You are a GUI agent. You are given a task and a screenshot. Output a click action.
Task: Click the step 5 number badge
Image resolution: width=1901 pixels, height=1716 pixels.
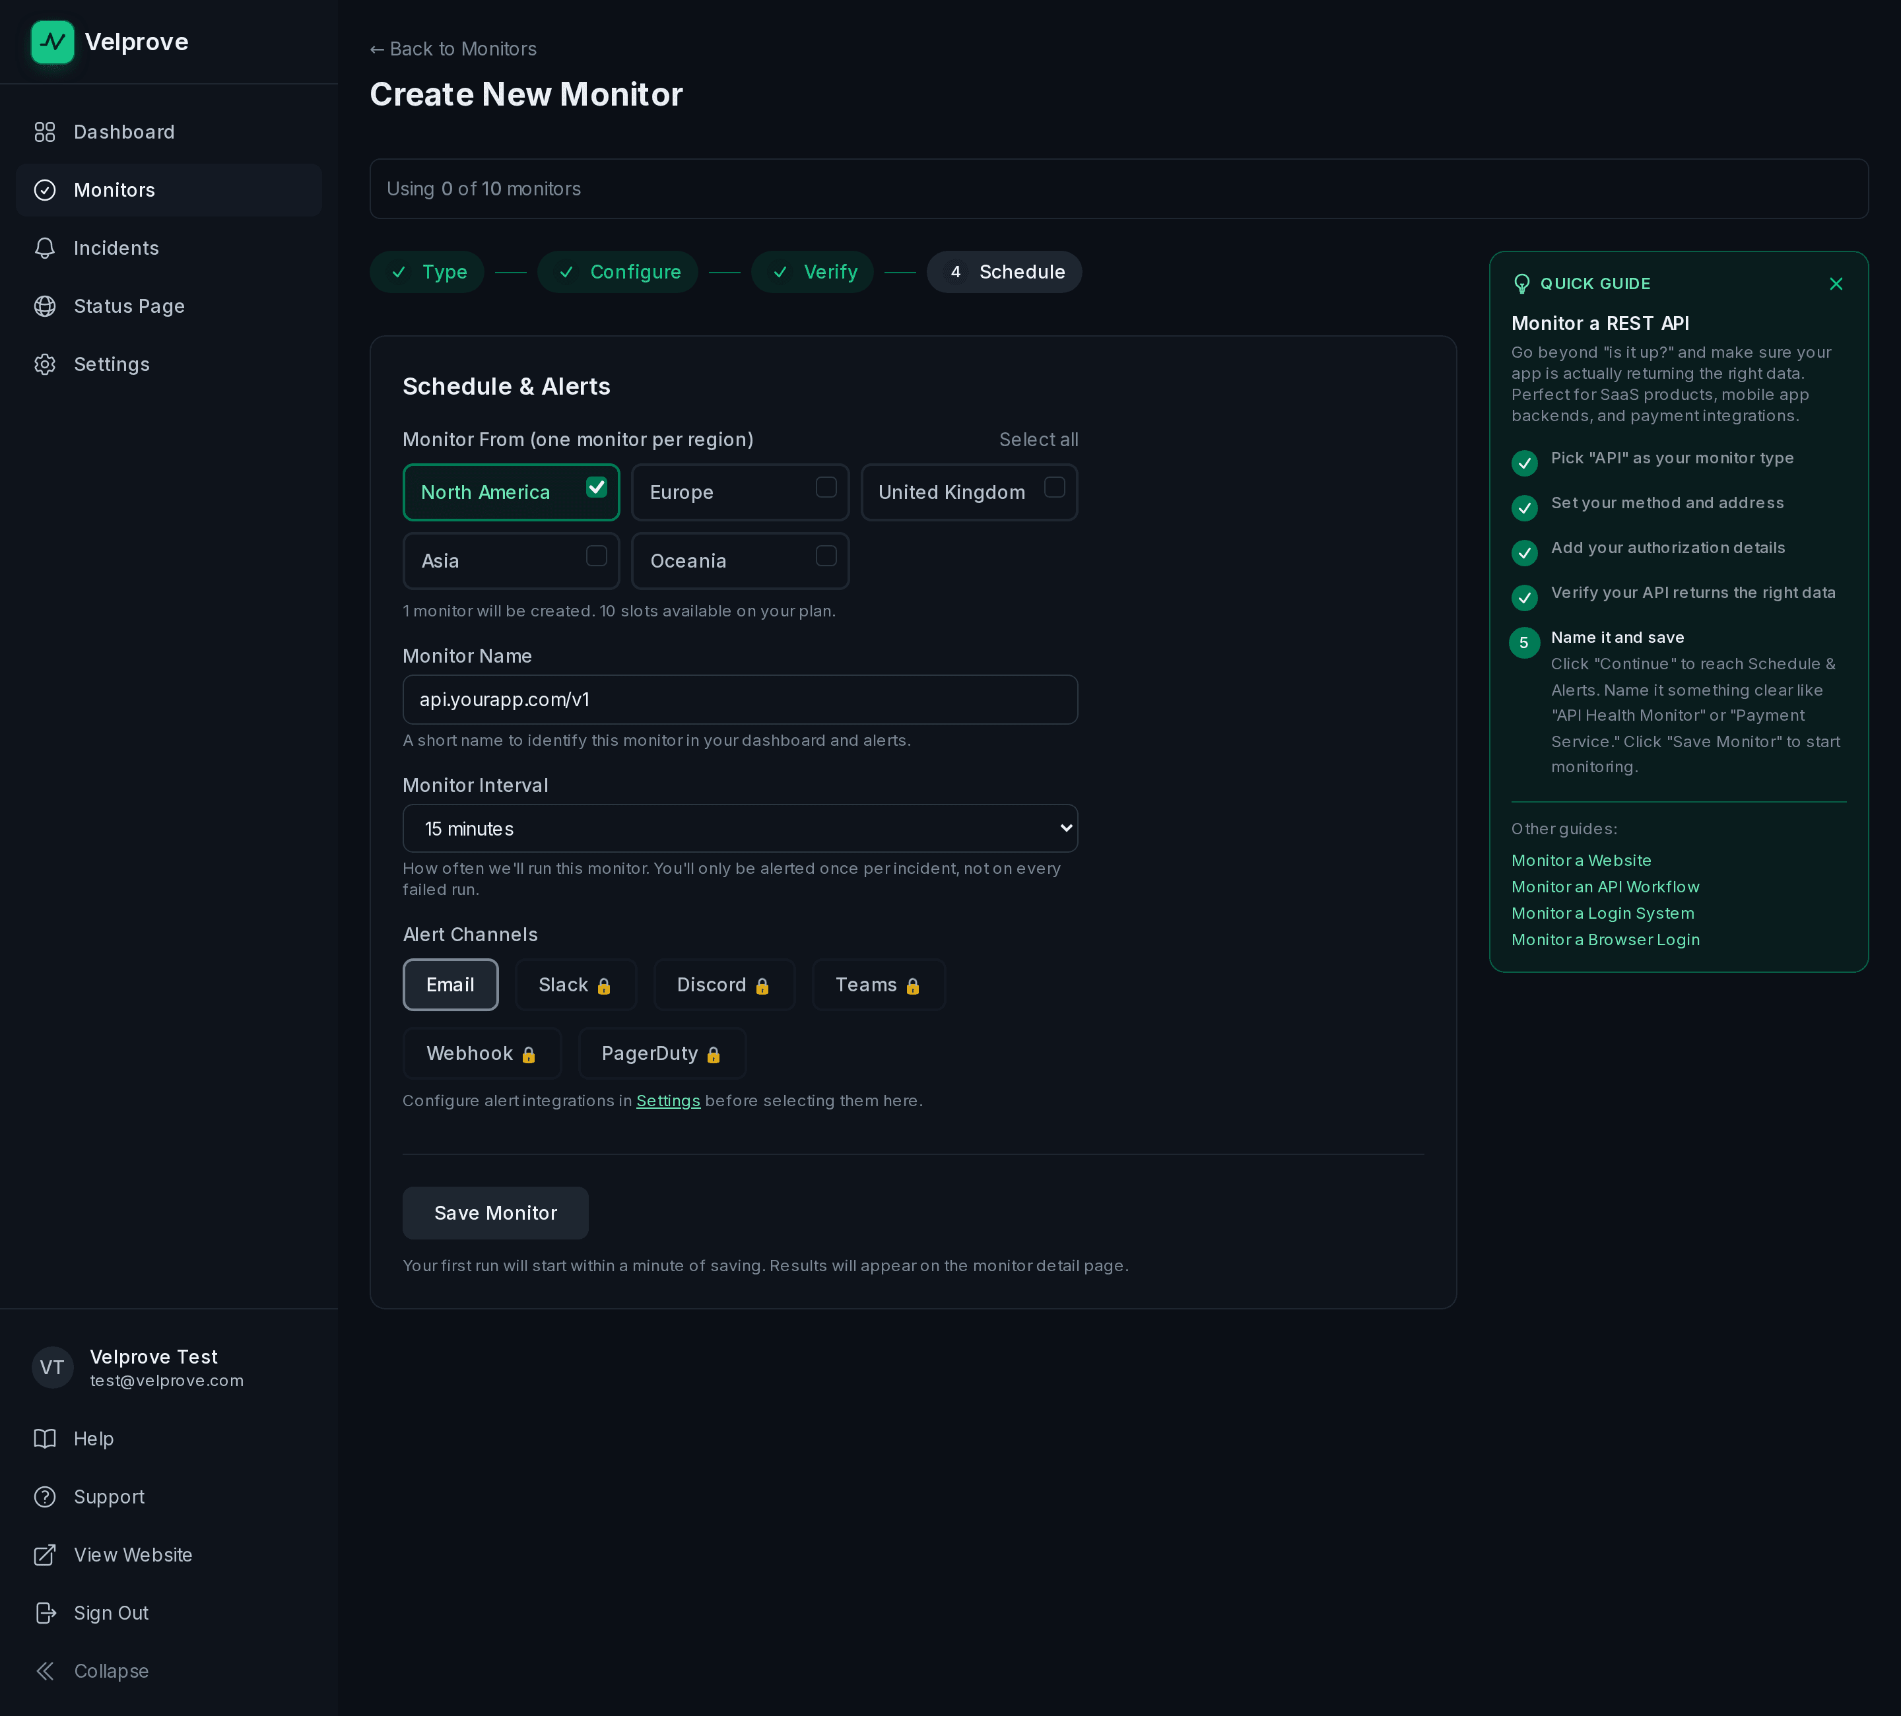1525,643
